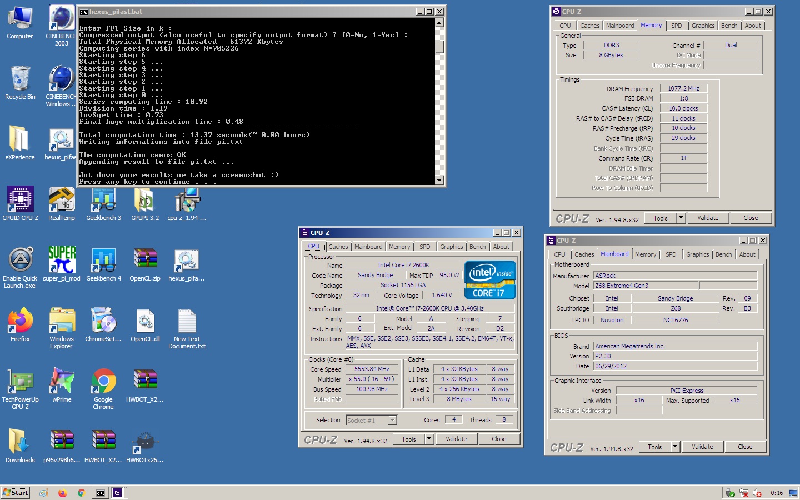The image size is (800, 500).
Task: Expand Tools dropdown arrow in CPU window
Action: point(429,439)
